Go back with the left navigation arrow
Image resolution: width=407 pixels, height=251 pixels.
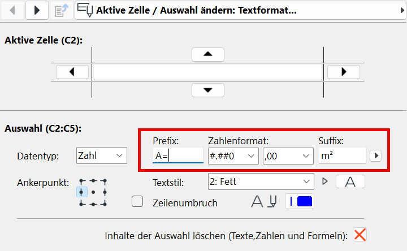coord(12,10)
